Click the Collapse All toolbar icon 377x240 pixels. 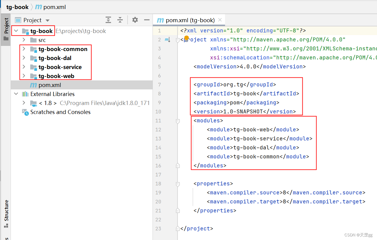120,20
